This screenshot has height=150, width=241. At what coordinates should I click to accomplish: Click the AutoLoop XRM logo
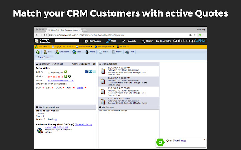click(x=189, y=41)
